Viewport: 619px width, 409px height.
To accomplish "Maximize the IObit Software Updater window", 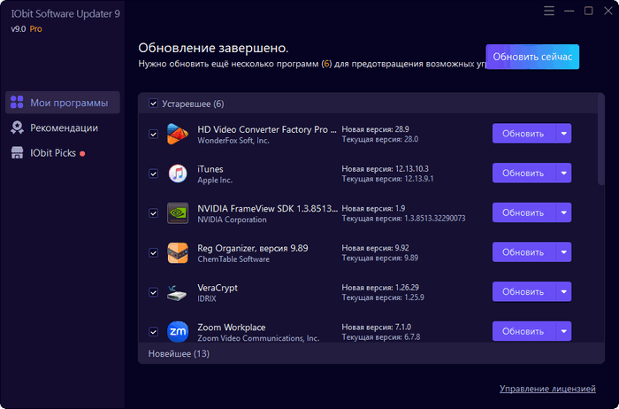I will click(x=588, y=11).
